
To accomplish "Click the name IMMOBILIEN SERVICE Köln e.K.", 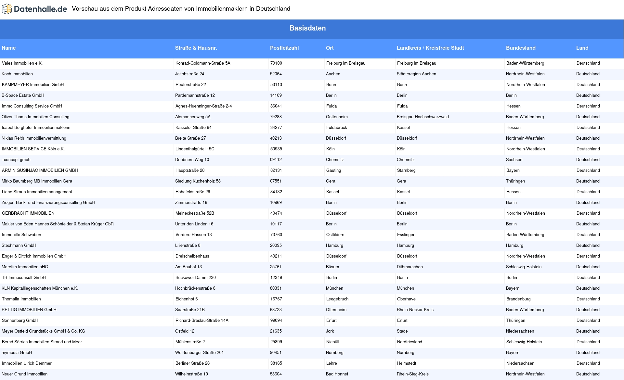I will coord(33,149).
